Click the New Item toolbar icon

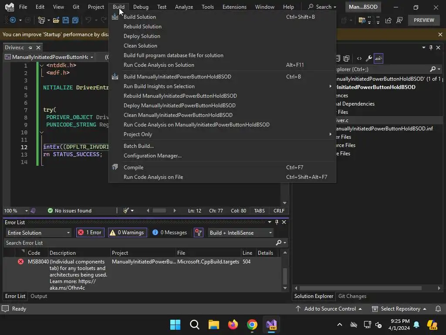pos(41,20)
